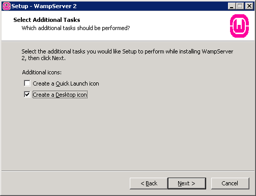The width and height of the screenshot is (256, 196).
Task: Click the 'Setup - WampServer 2' title bar text
Action: [x=44, y=6]
